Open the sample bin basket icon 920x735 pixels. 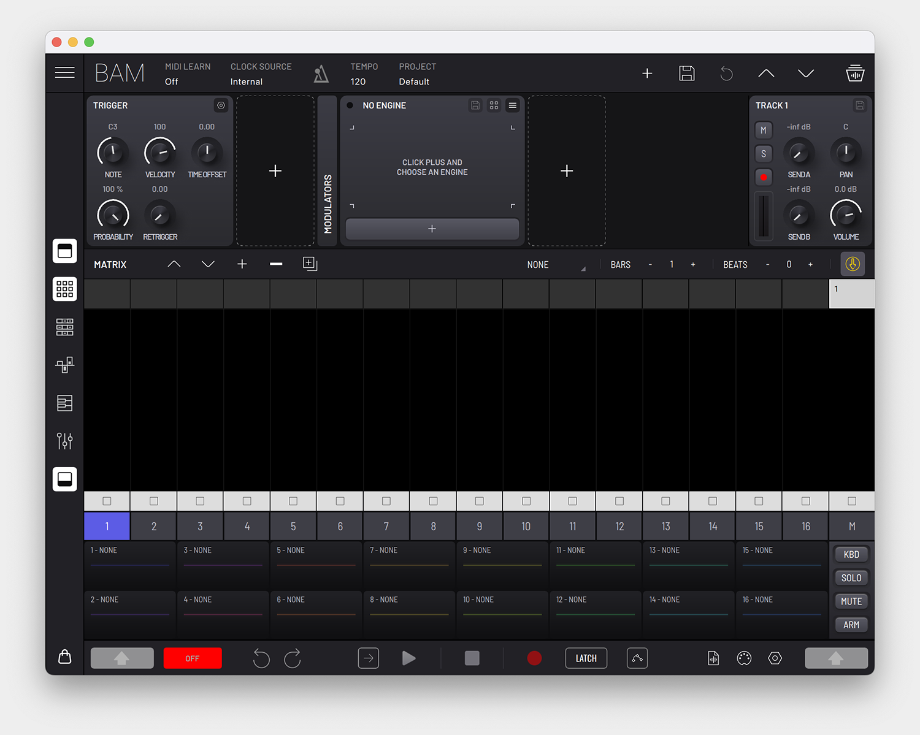[x=854, y=74]
